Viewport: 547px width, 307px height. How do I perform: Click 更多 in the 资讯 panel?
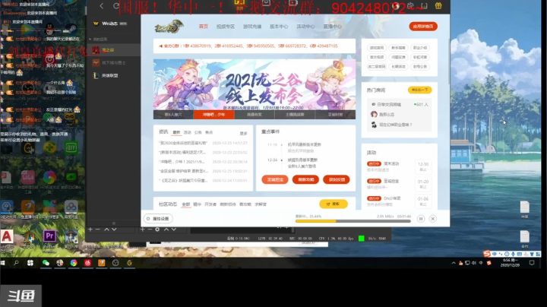click(x=244, y=133)
